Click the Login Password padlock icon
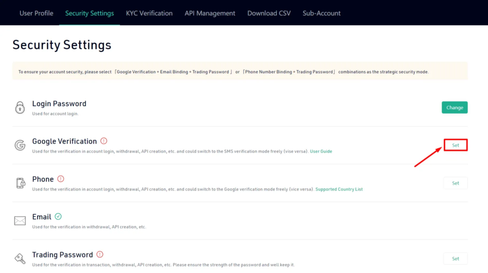The image size is (488, 273). pyautogui.click(x=20, y=107)
